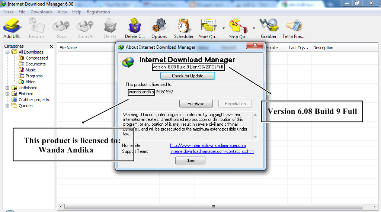Image resolution: width=381 pixels, height=212 pixels.
Task: Click the Delete toolbar icon
Action: [x=110, y=26]
